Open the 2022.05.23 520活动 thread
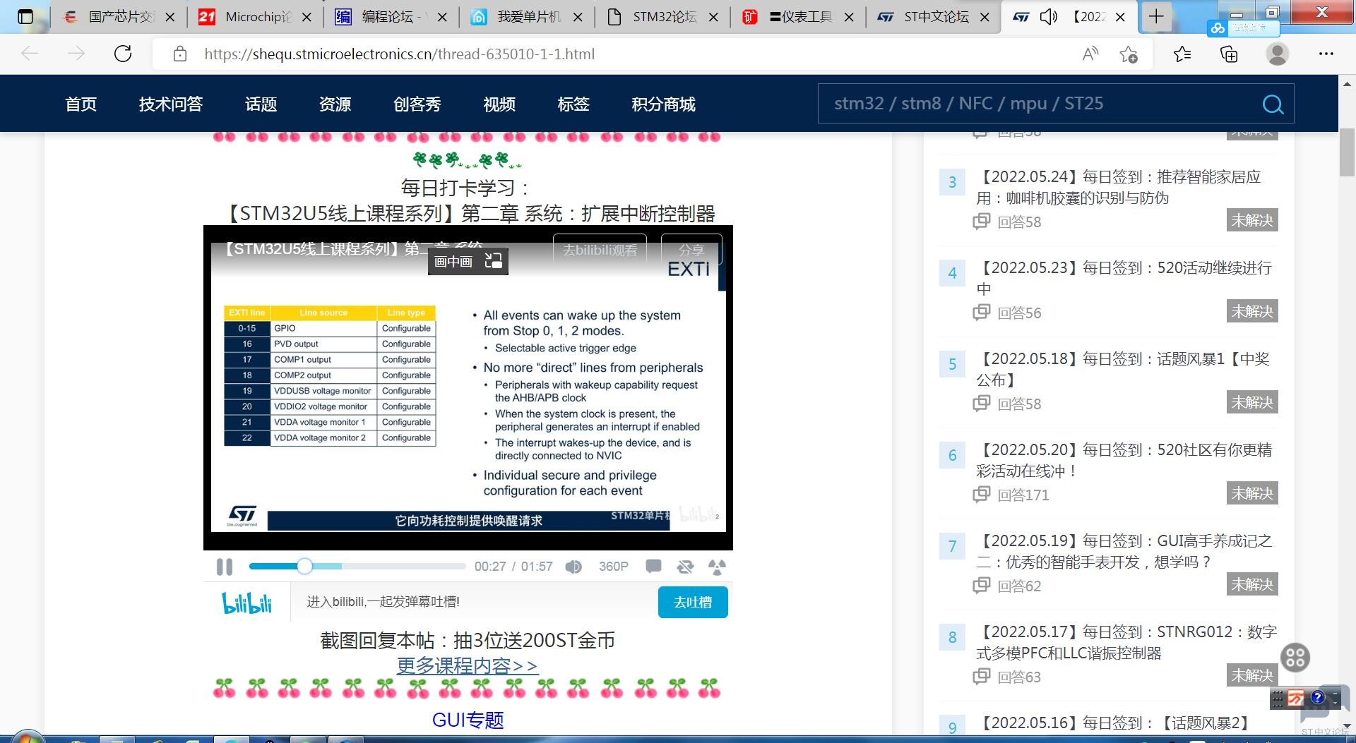The width and height of the screenshot is (1356, 743). point(1124,278)
